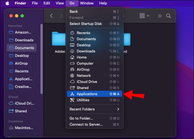
Task: Open Recents from the sidebar
Action: pos(21,71)
